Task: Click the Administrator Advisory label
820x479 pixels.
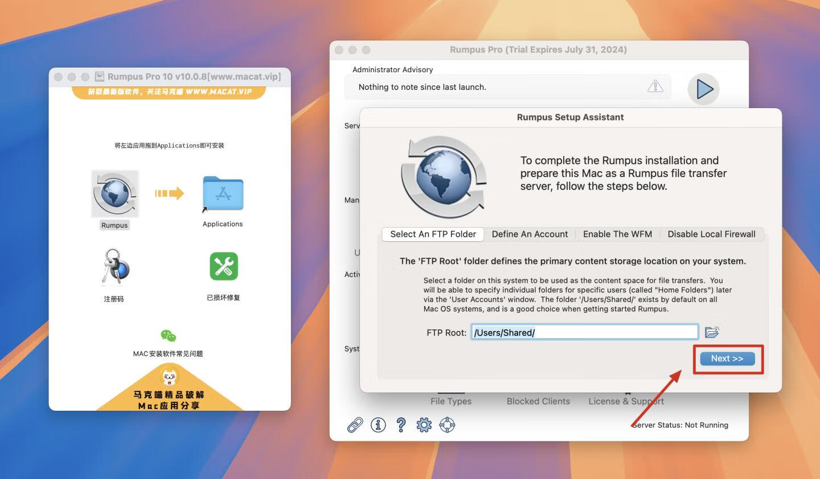Action: (392, 69)
